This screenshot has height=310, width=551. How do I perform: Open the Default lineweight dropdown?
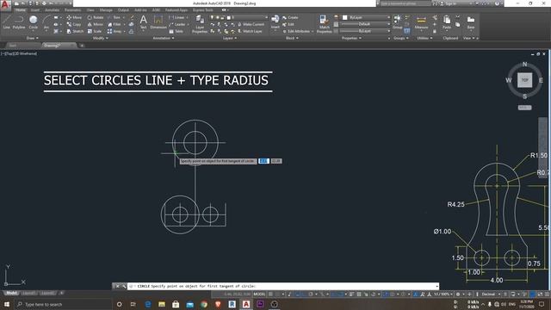(366, 24)
